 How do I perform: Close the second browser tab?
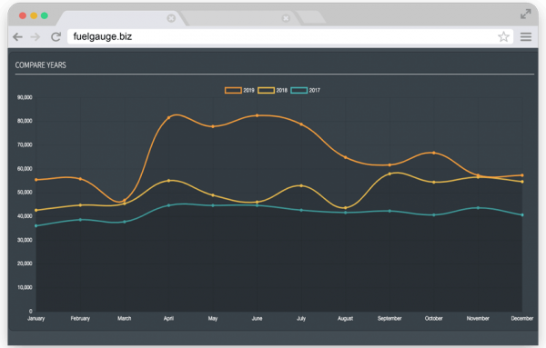tap(286, 18)
